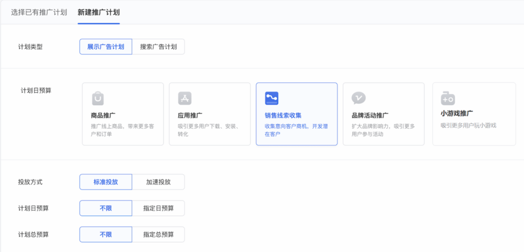Image resolution: width=524 pixels, height=252 pixels.
Task: Choose the 应用推广 card title
Action: (190, 115)
